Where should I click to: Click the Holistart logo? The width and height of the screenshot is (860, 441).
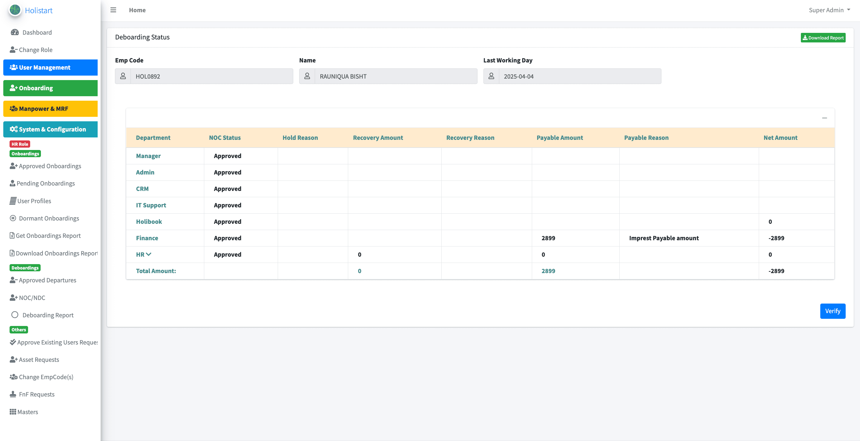coord(14,10)
